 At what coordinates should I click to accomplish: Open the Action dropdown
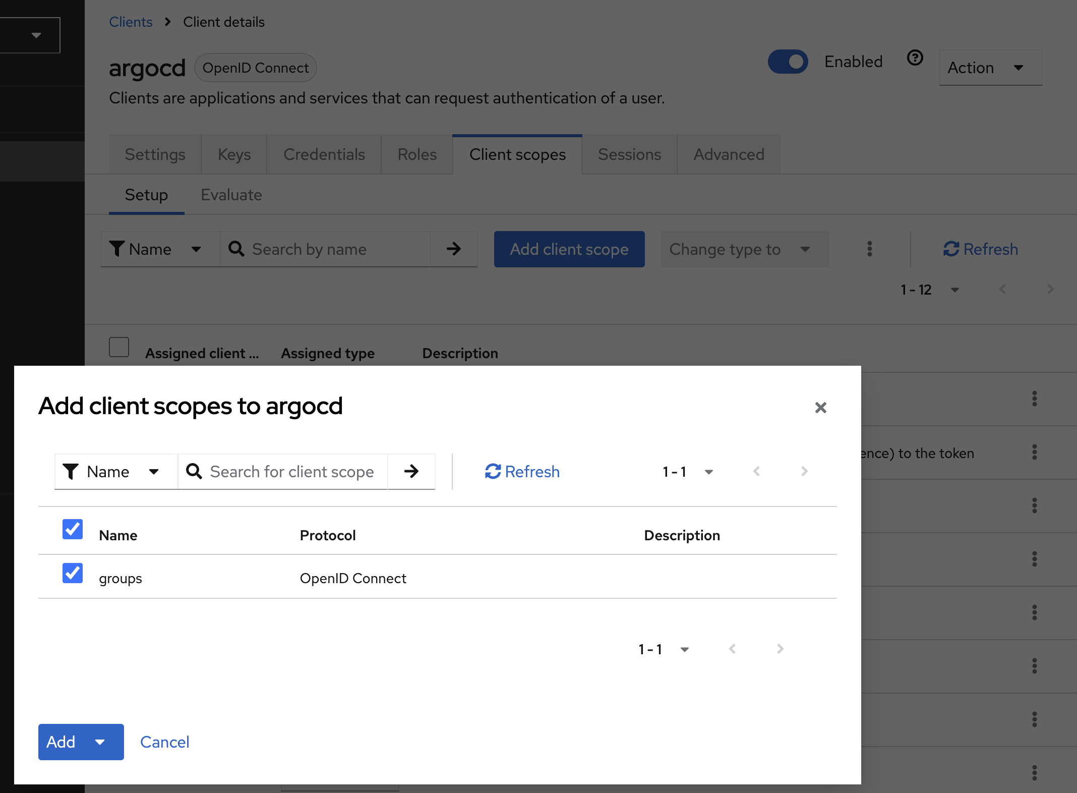pyautogui.click(x=990, y=68)
